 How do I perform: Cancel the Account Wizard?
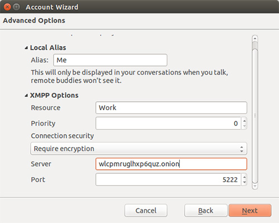pos(146,211)
